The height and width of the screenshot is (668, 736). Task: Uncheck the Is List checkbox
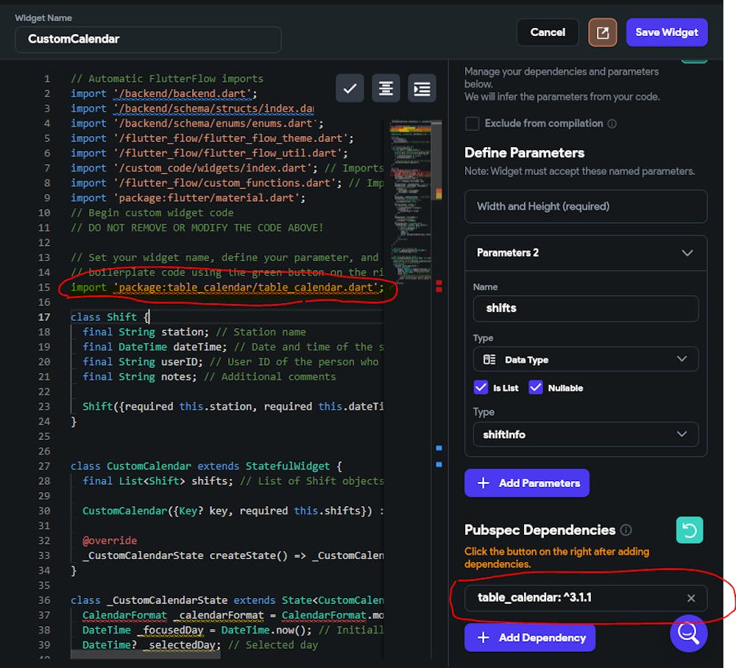481,388
